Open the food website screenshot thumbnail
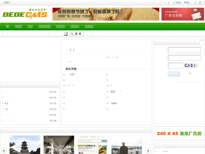This screenshot has height=154, width=205. point(93,145)
